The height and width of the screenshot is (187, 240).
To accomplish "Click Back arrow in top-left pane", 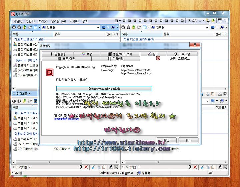I will (14, 27).
